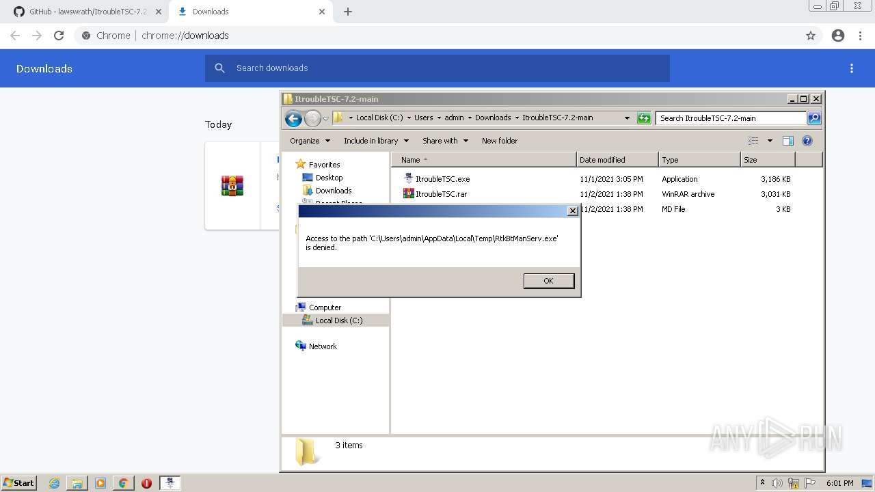The width and height of the screenshot is (875, 492).
Task: Refresh the ItroubleTSC-7.2-main folder view
Action: coord(644,118)
